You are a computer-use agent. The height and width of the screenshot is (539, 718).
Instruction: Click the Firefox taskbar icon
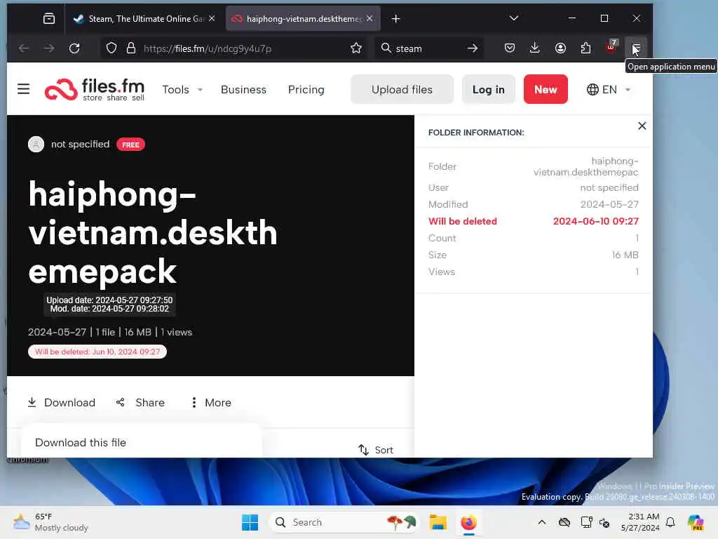[468, 522]
